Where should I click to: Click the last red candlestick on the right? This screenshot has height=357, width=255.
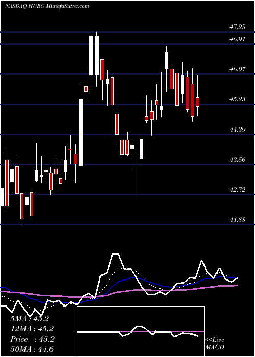point(198,102)
